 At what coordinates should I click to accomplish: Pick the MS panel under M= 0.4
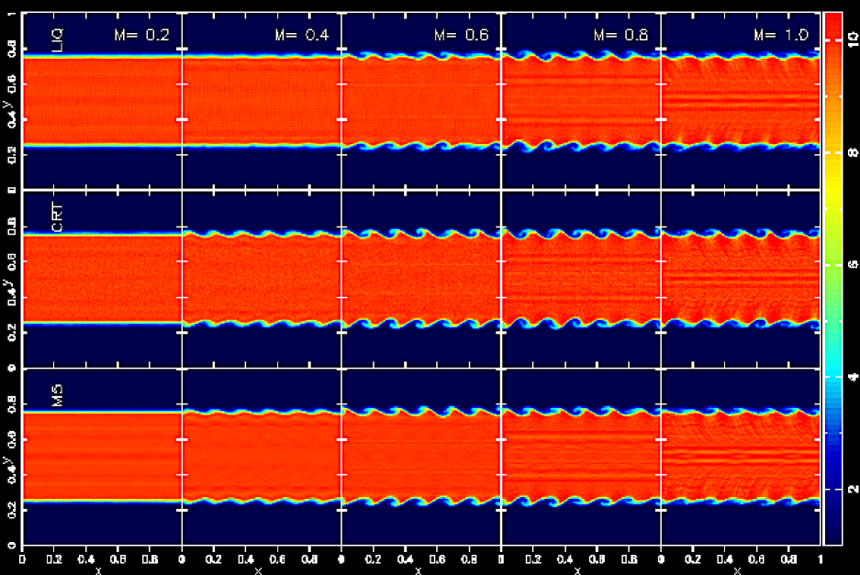[x=262, y=457]
